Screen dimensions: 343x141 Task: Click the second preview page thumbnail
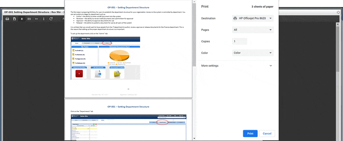point(128,120)
